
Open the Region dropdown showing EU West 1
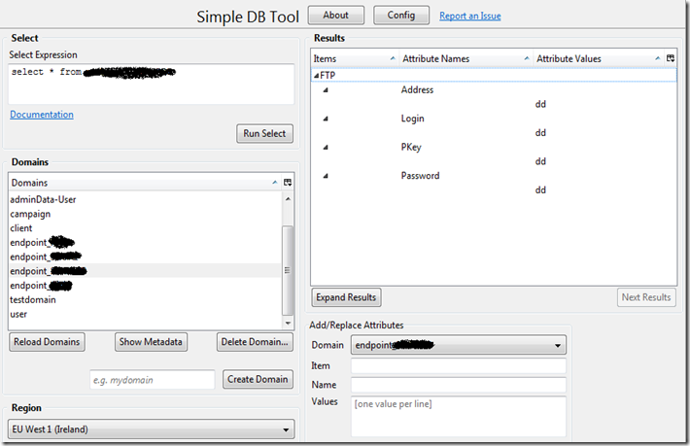(x=151, y=429)
